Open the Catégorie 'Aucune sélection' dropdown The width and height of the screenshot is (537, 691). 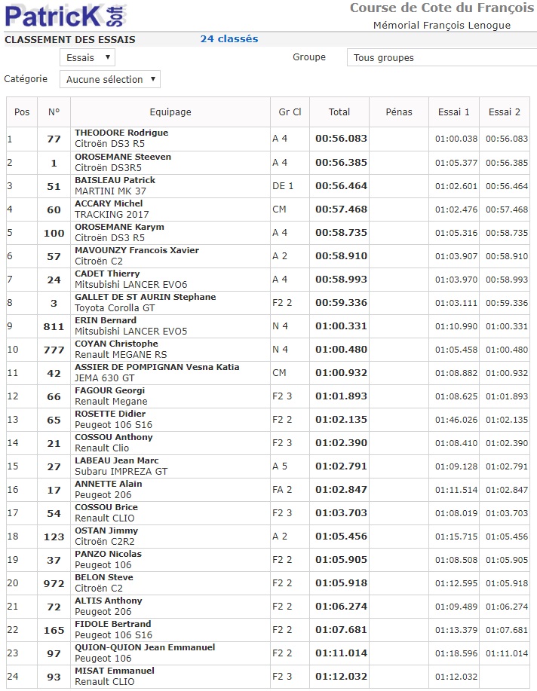click(x=110, y=79)
